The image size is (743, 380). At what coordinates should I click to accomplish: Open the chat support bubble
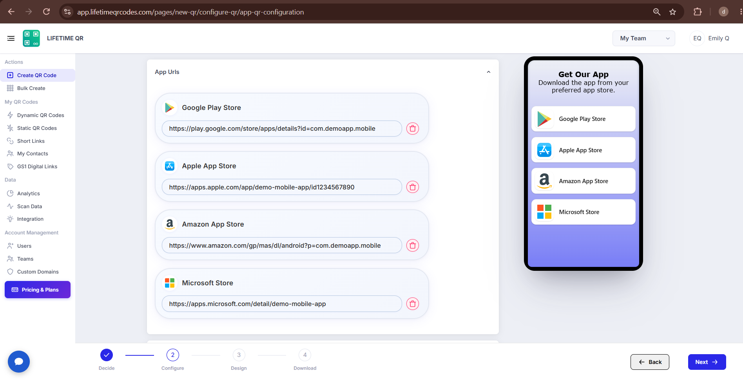tap(19, 362)
